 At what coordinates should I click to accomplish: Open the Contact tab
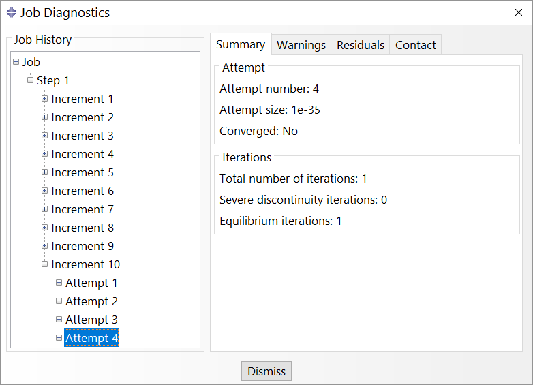coord(415,45)
